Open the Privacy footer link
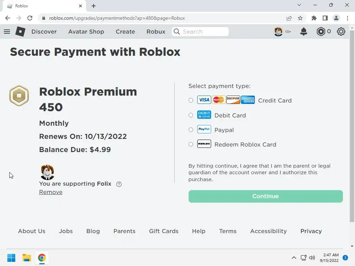This screenshot has height=266, width=355. coord(311,231)
